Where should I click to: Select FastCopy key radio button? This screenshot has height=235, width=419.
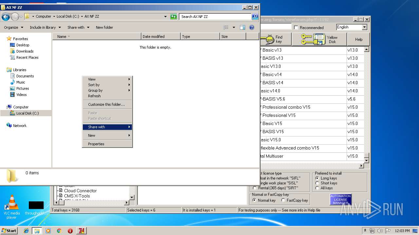tap(283, 200)
